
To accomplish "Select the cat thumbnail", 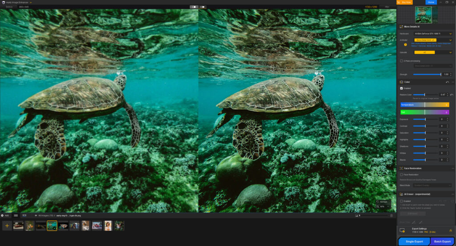I will click(119, 226).
